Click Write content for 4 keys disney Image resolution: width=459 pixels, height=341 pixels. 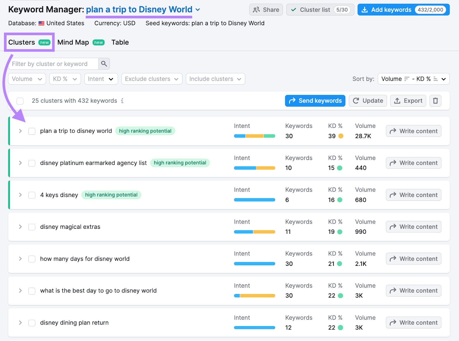point(413,195)
